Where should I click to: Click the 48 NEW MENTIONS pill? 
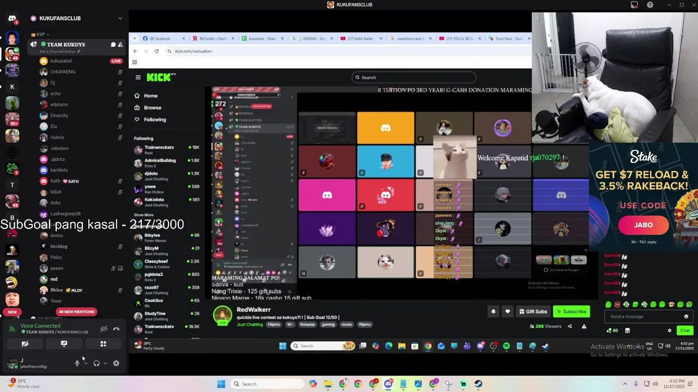point(76,312)
